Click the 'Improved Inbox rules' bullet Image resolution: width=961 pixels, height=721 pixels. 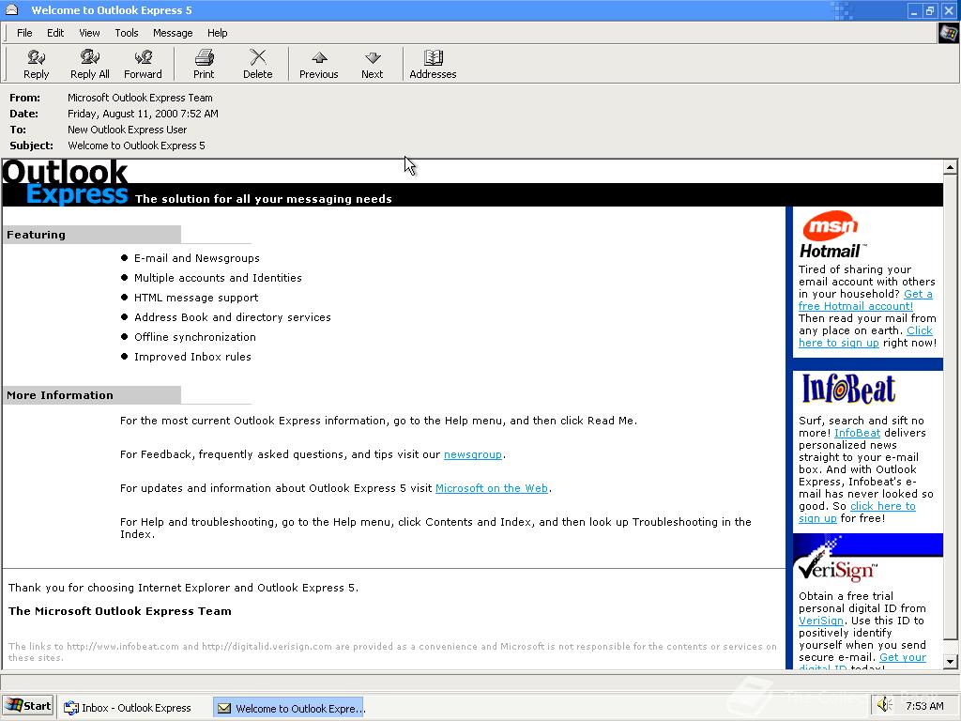pyautogui.click(x=192, y=356)
